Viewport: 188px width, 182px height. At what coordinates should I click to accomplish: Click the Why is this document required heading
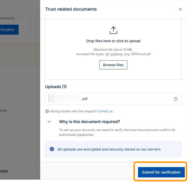[90, 122]
